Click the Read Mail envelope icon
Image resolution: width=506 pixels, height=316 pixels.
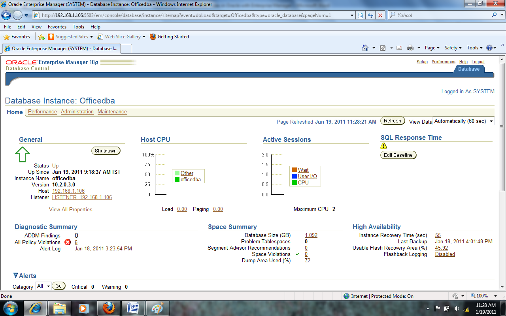click(399, 48)
